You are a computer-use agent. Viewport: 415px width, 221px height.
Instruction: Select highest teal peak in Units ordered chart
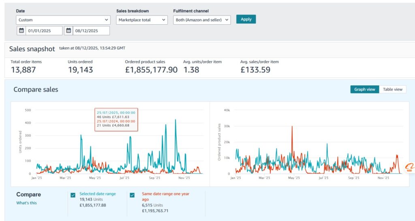(x=175, y=120)
